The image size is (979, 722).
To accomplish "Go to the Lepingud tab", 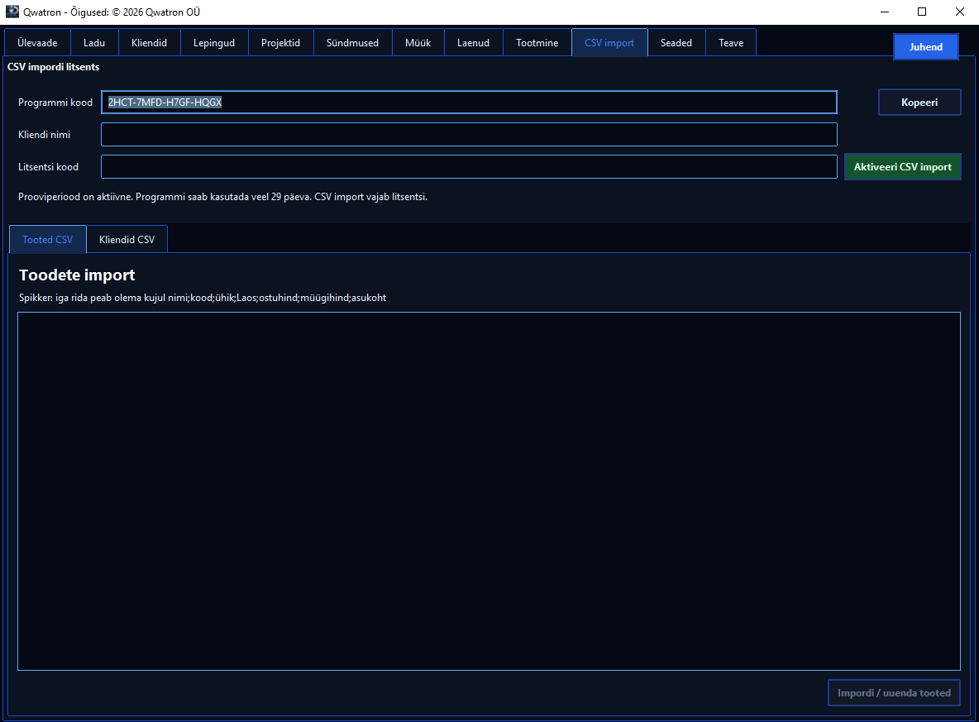I will [x=214, y=42].
